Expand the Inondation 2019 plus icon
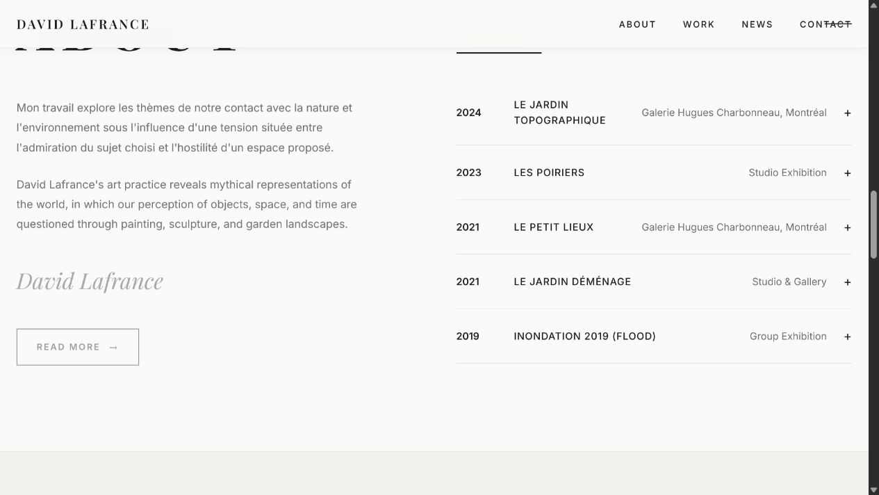Viewport: 879px width, 495px height. point(847,336)
